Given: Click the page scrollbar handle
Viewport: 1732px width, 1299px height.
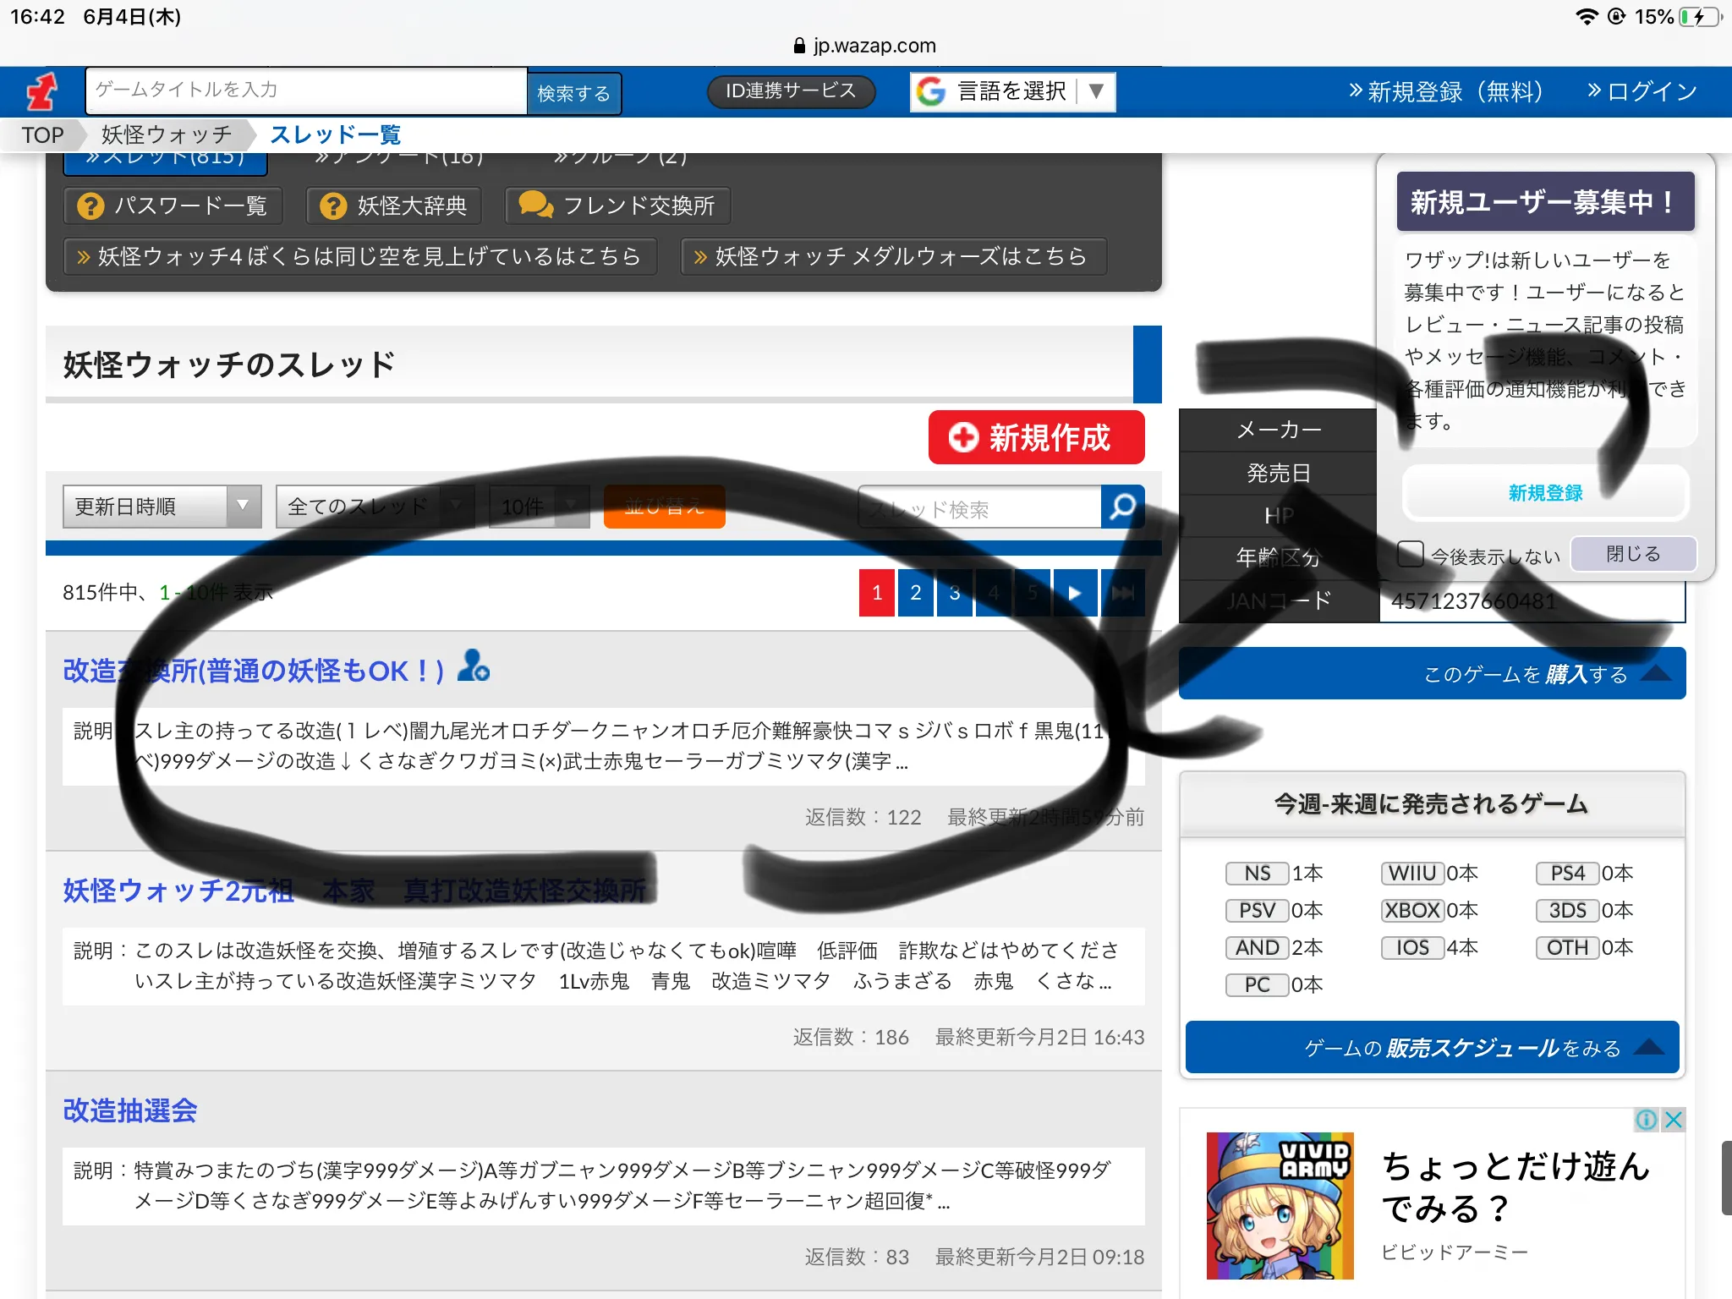Looking at the screenshot, I should (1726, 1177).
